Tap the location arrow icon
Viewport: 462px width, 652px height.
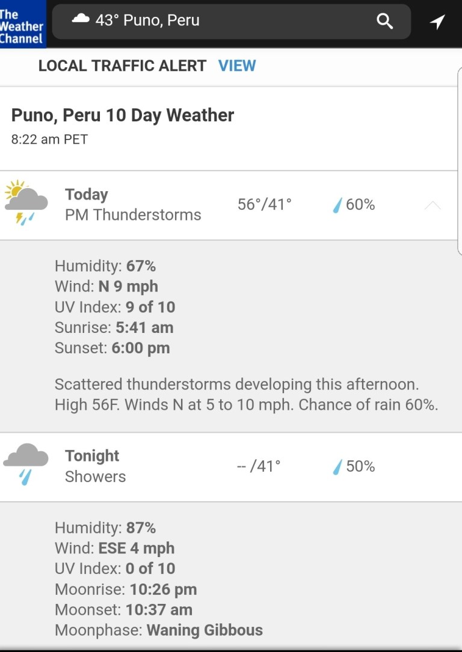[437, 22]
